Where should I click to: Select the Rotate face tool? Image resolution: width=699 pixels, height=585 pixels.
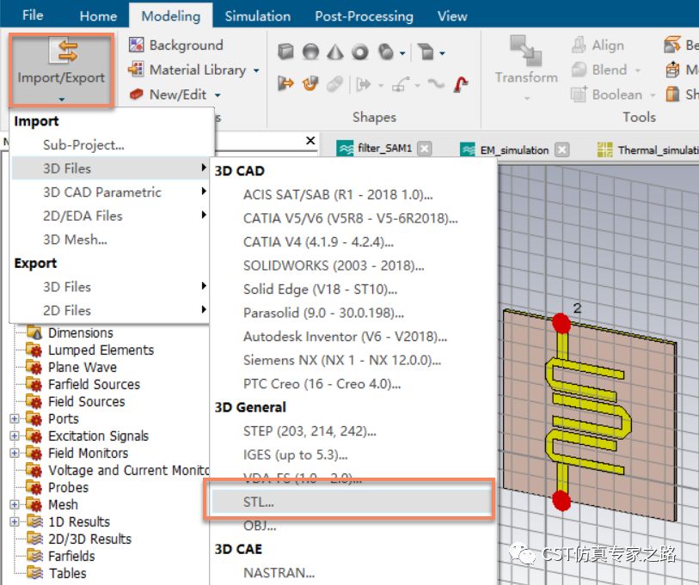pyautogui.click(x=310, y=83)
